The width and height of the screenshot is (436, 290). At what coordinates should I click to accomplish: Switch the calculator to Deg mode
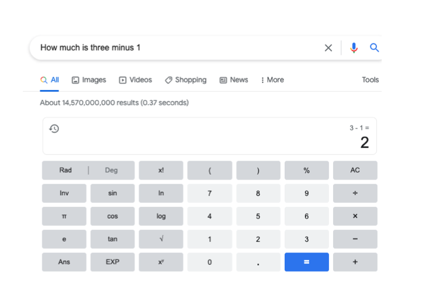111,170
